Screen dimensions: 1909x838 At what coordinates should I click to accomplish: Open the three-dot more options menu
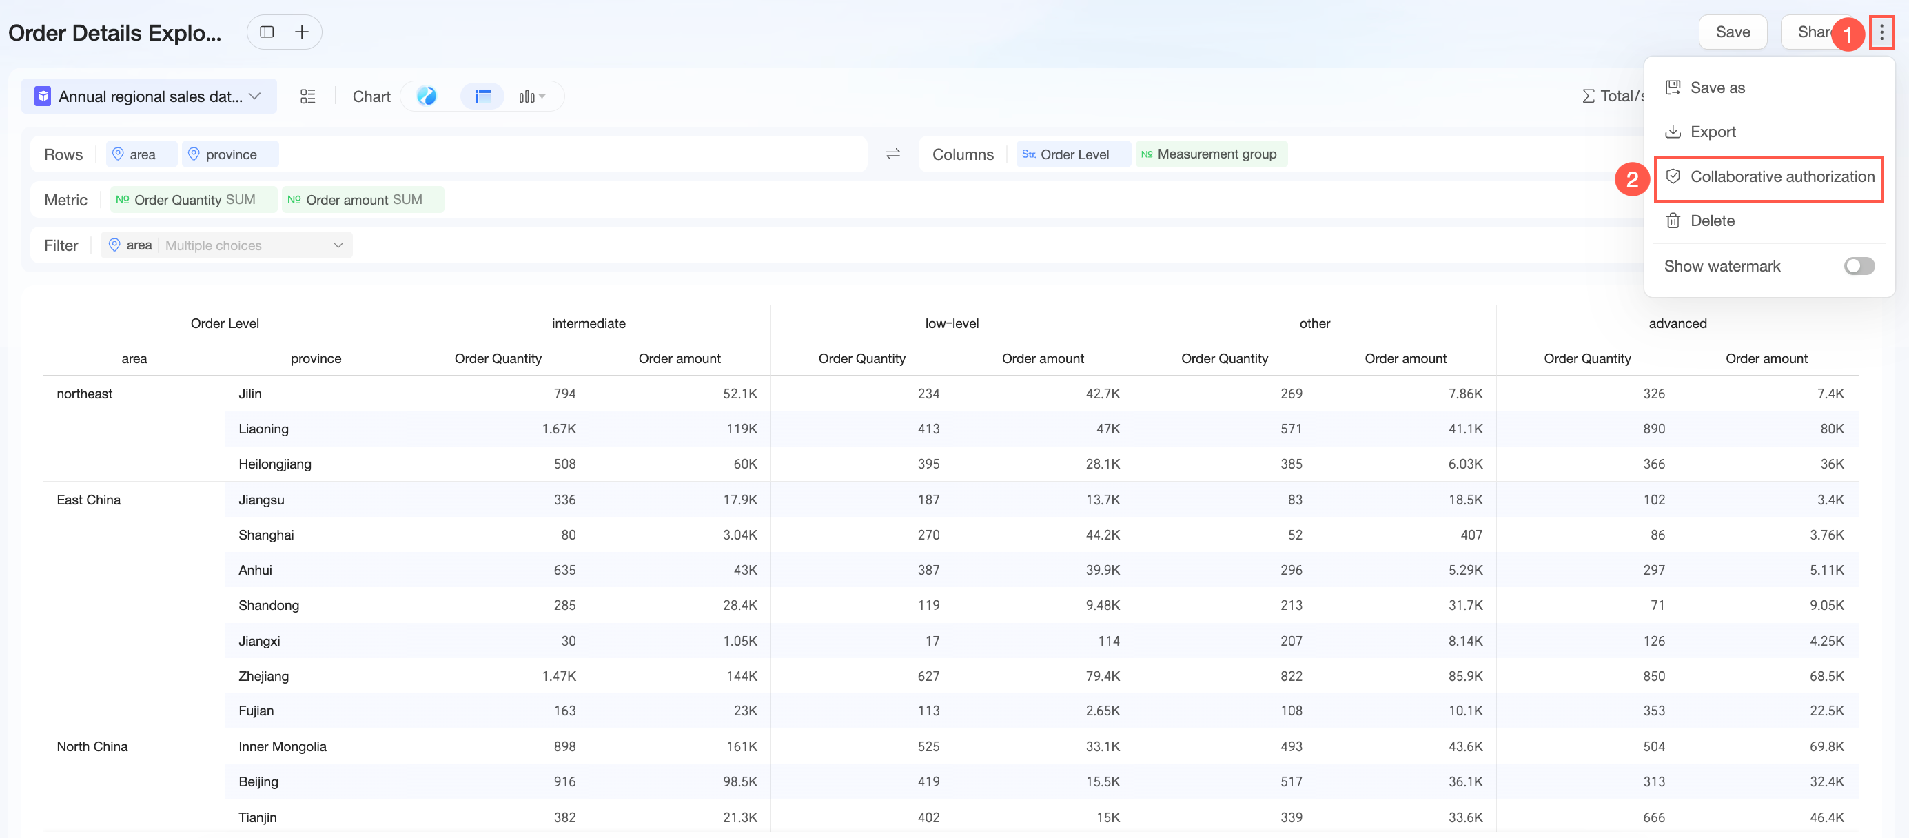(x=1881, y=32)
